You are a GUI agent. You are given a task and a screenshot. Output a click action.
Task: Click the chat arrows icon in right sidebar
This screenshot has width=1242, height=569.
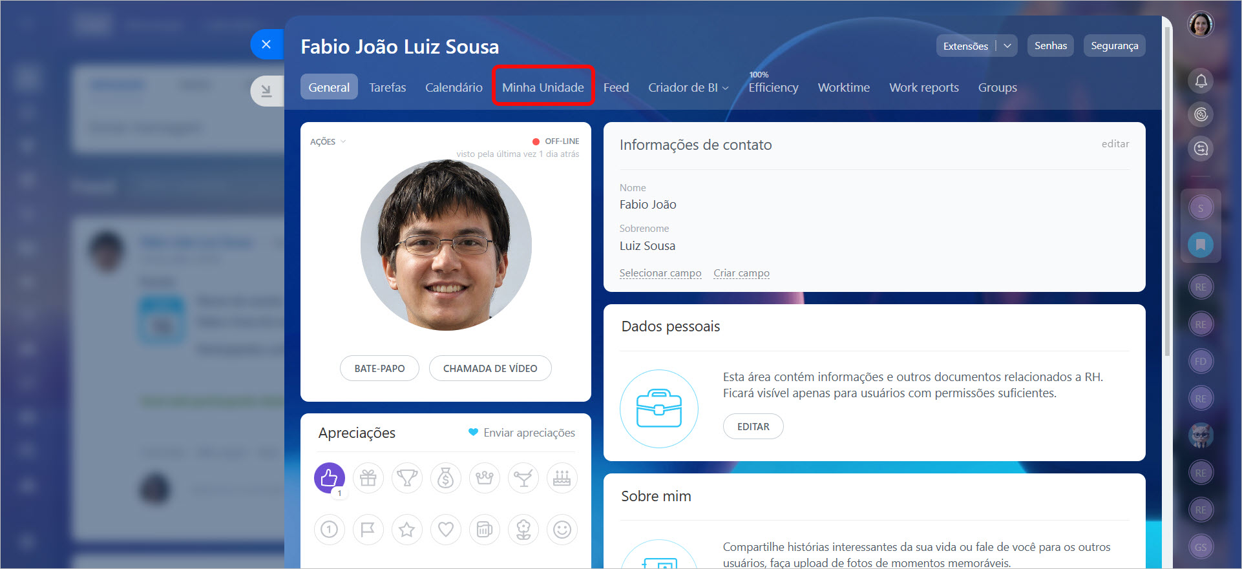1201,149
